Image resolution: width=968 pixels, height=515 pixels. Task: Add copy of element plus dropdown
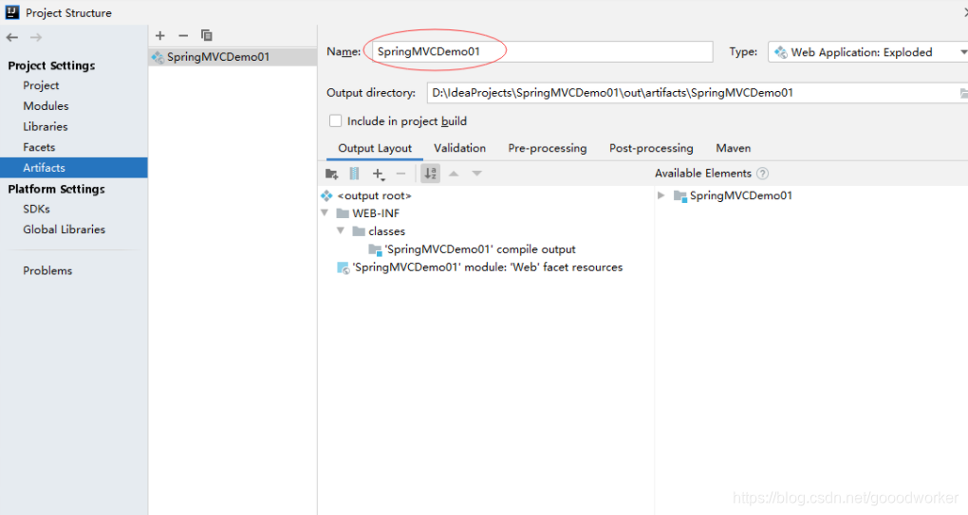(379, 174)
